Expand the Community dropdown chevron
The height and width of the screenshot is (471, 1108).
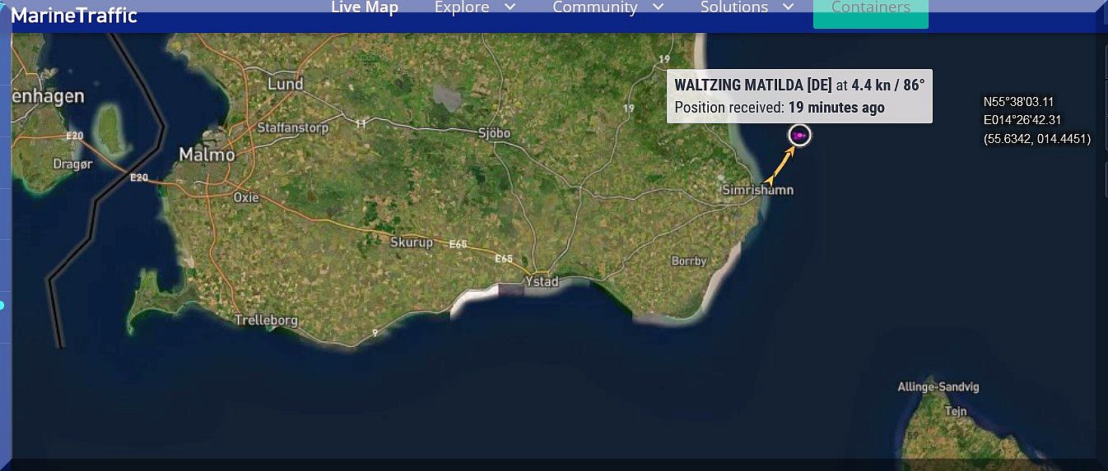(658, 7)
